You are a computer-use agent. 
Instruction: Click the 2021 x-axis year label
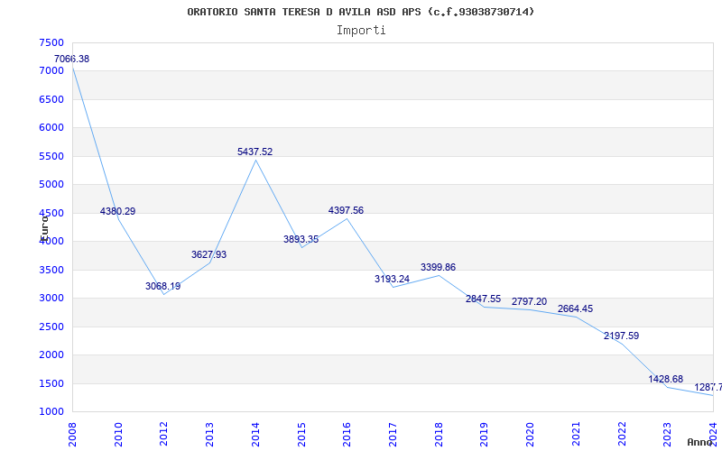pyautogui.click(x=576, y=434)
